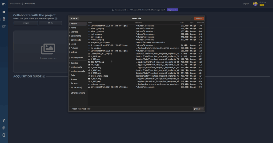Click the help question mark icon
This screenshot has width=273, height=143.
[x=4, y=121]
